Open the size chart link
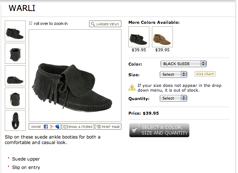The width and height of the screenshot is (238, 173). click(x=205, y=74)
